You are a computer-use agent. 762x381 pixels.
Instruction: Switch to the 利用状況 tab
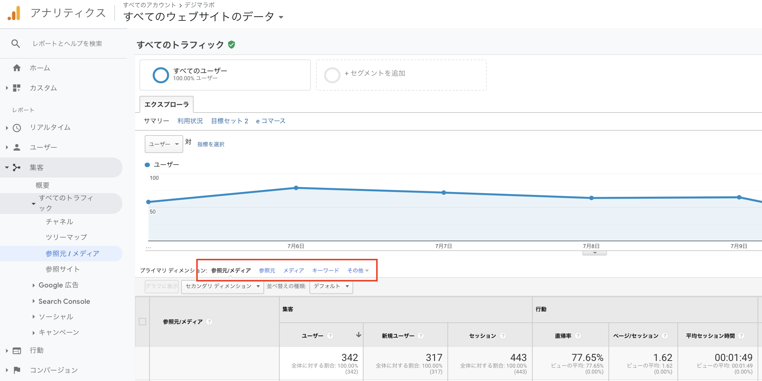(x=190, y=121)
